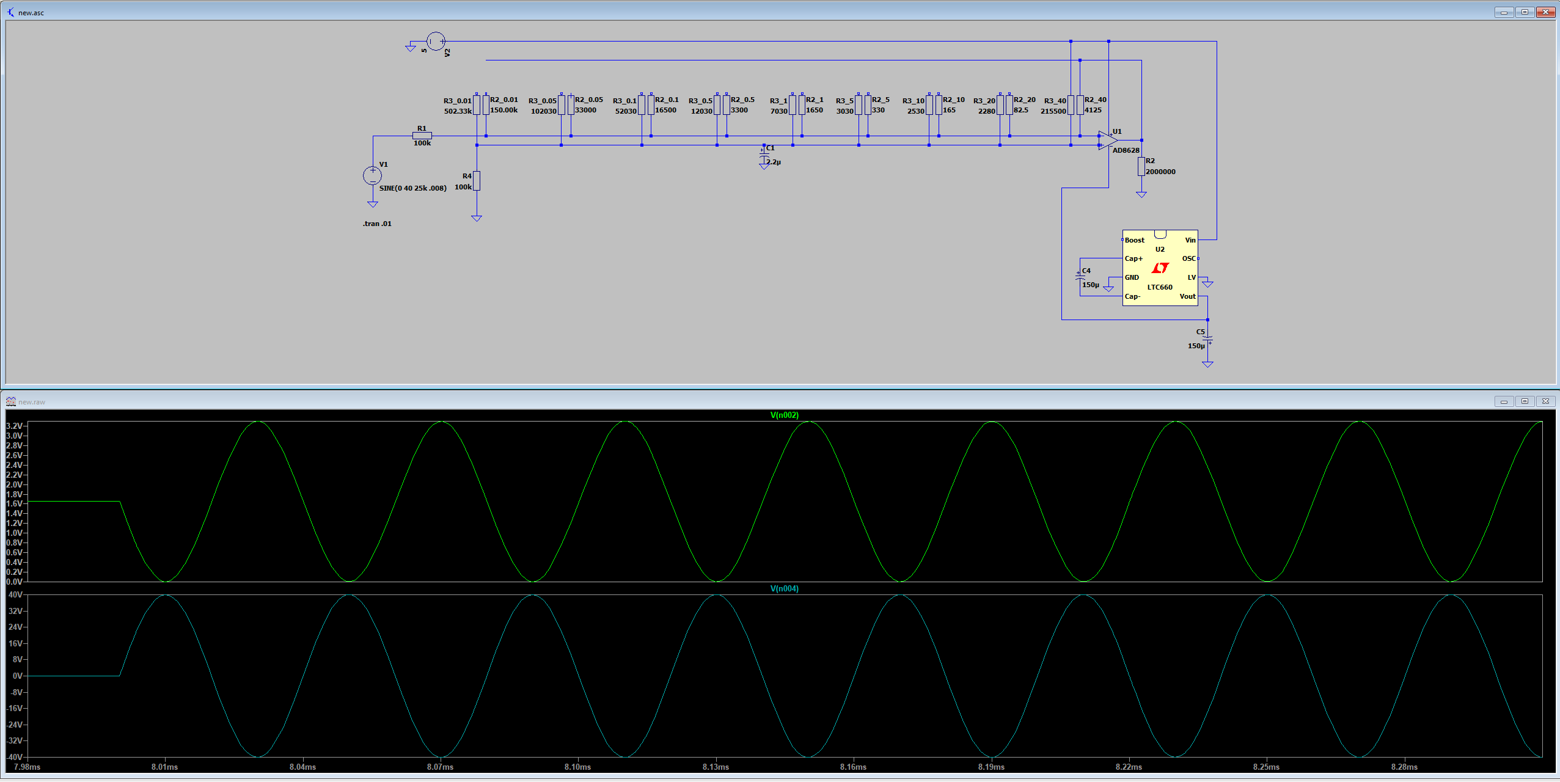
Task: Select the R2_0.1 resistor symbol
Action: tap(651, 104)
